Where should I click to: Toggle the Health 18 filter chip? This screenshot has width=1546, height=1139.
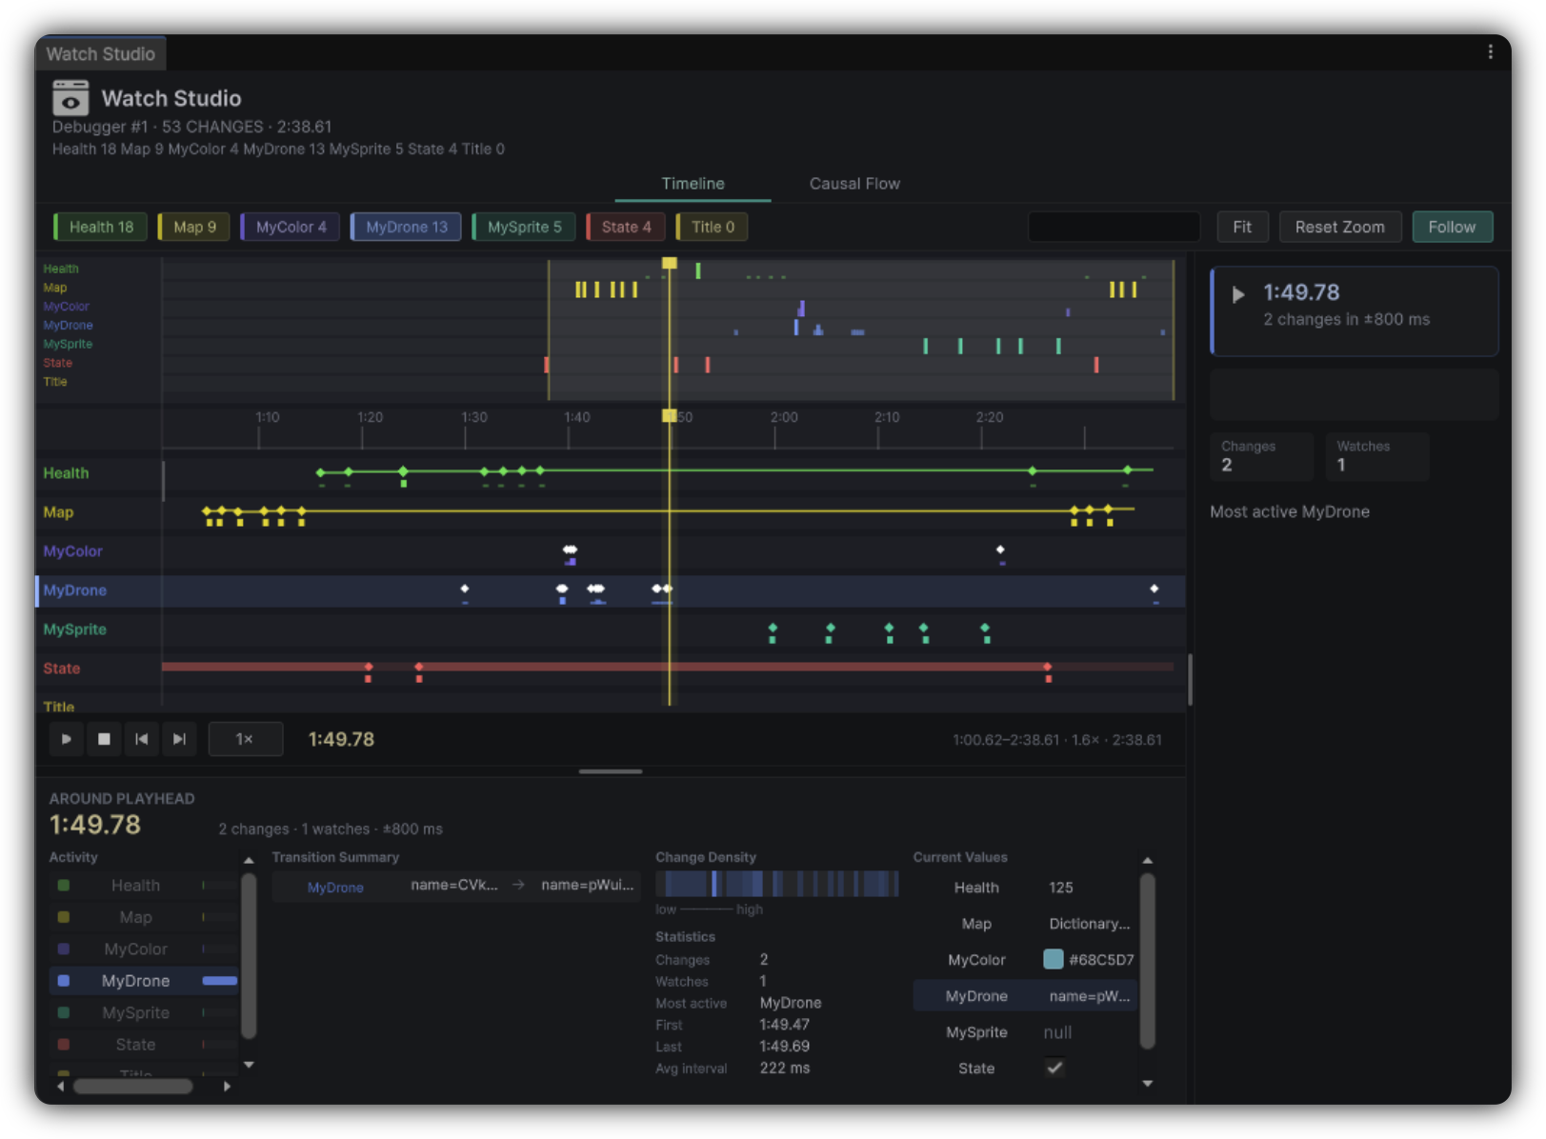100,227
